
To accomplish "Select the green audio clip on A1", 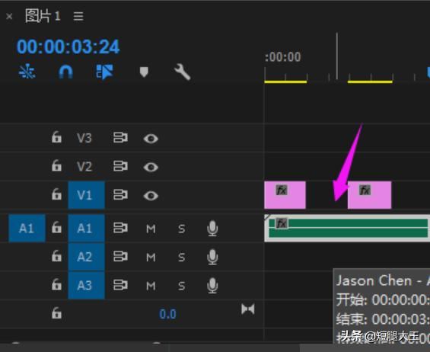I will 347,228.
